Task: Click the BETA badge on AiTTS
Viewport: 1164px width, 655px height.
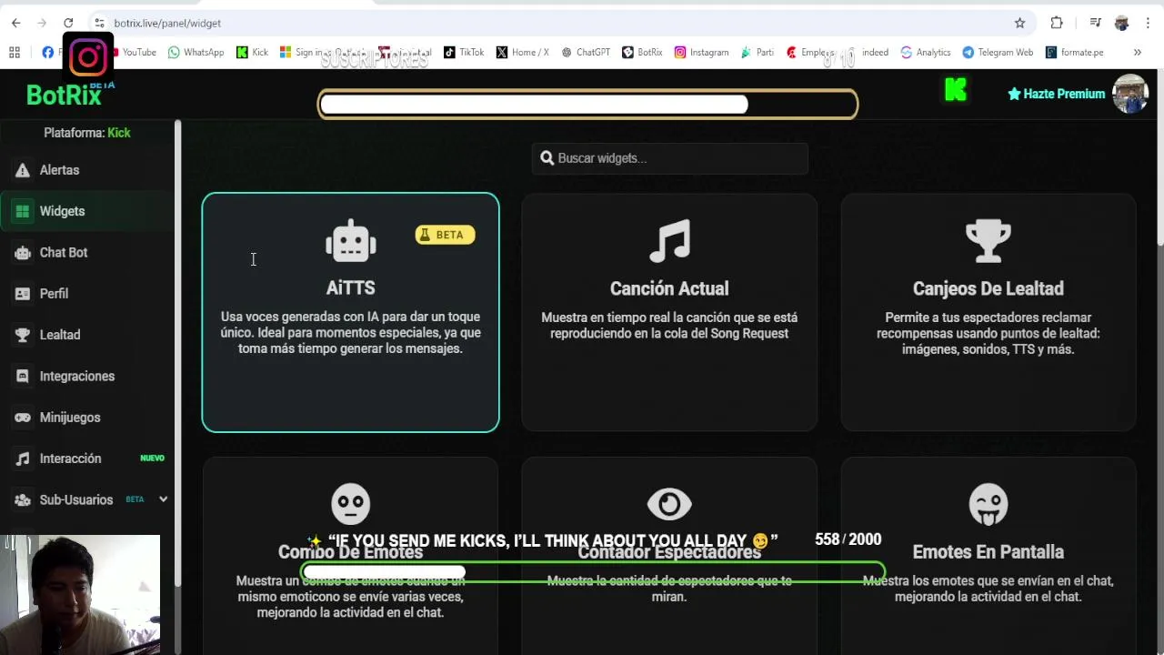Action: tap(445, 235)
